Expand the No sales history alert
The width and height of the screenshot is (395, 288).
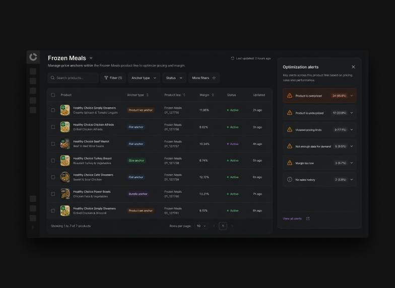pyautogui.click(x=352, y=179)
